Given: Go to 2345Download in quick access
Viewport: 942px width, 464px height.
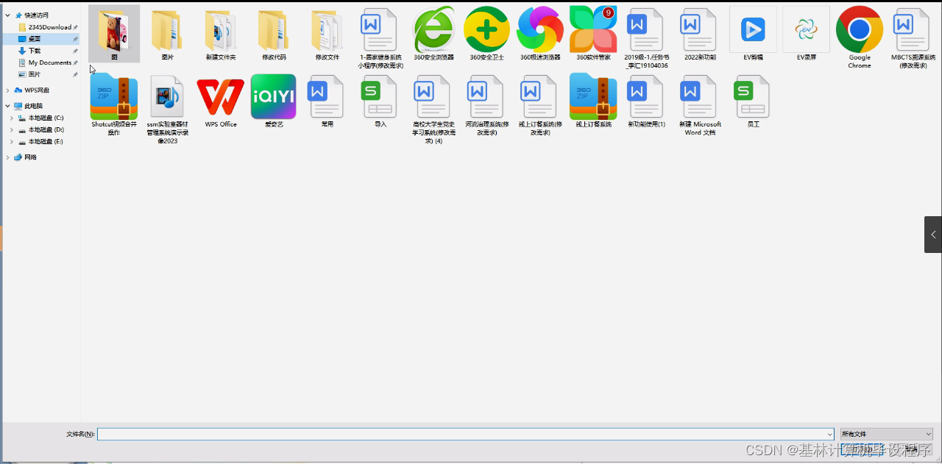Looking at the screenshot, I should 49,27.
